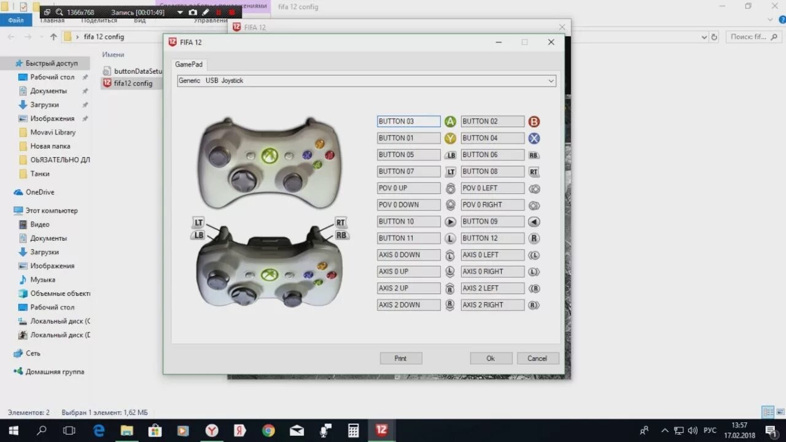
Task: Click the green A button icon
Action: (x=451, y=122)
